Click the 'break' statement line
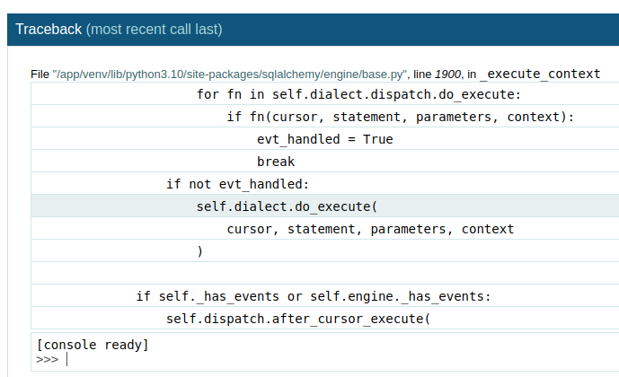This screenshot has width=619, height=377. 276,162
